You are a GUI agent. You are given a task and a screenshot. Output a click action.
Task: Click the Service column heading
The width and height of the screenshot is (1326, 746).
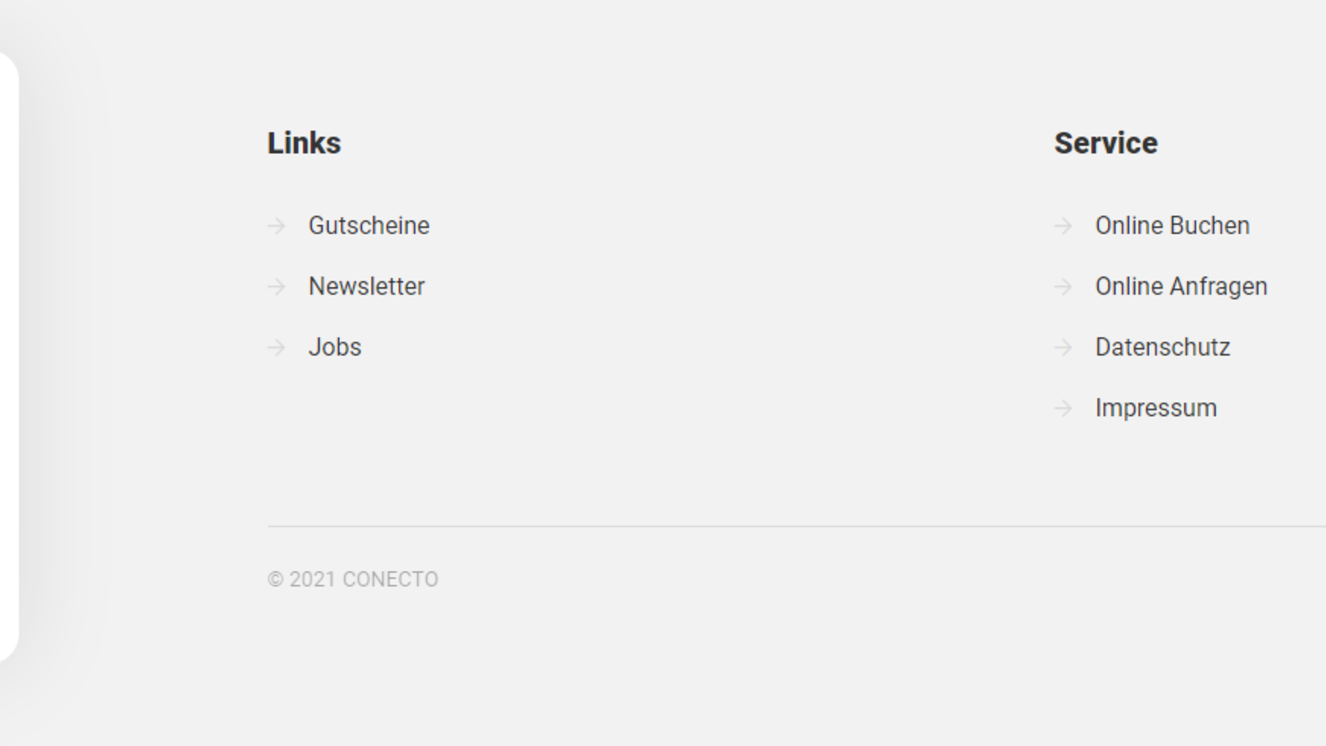[x=1106, y=144]
